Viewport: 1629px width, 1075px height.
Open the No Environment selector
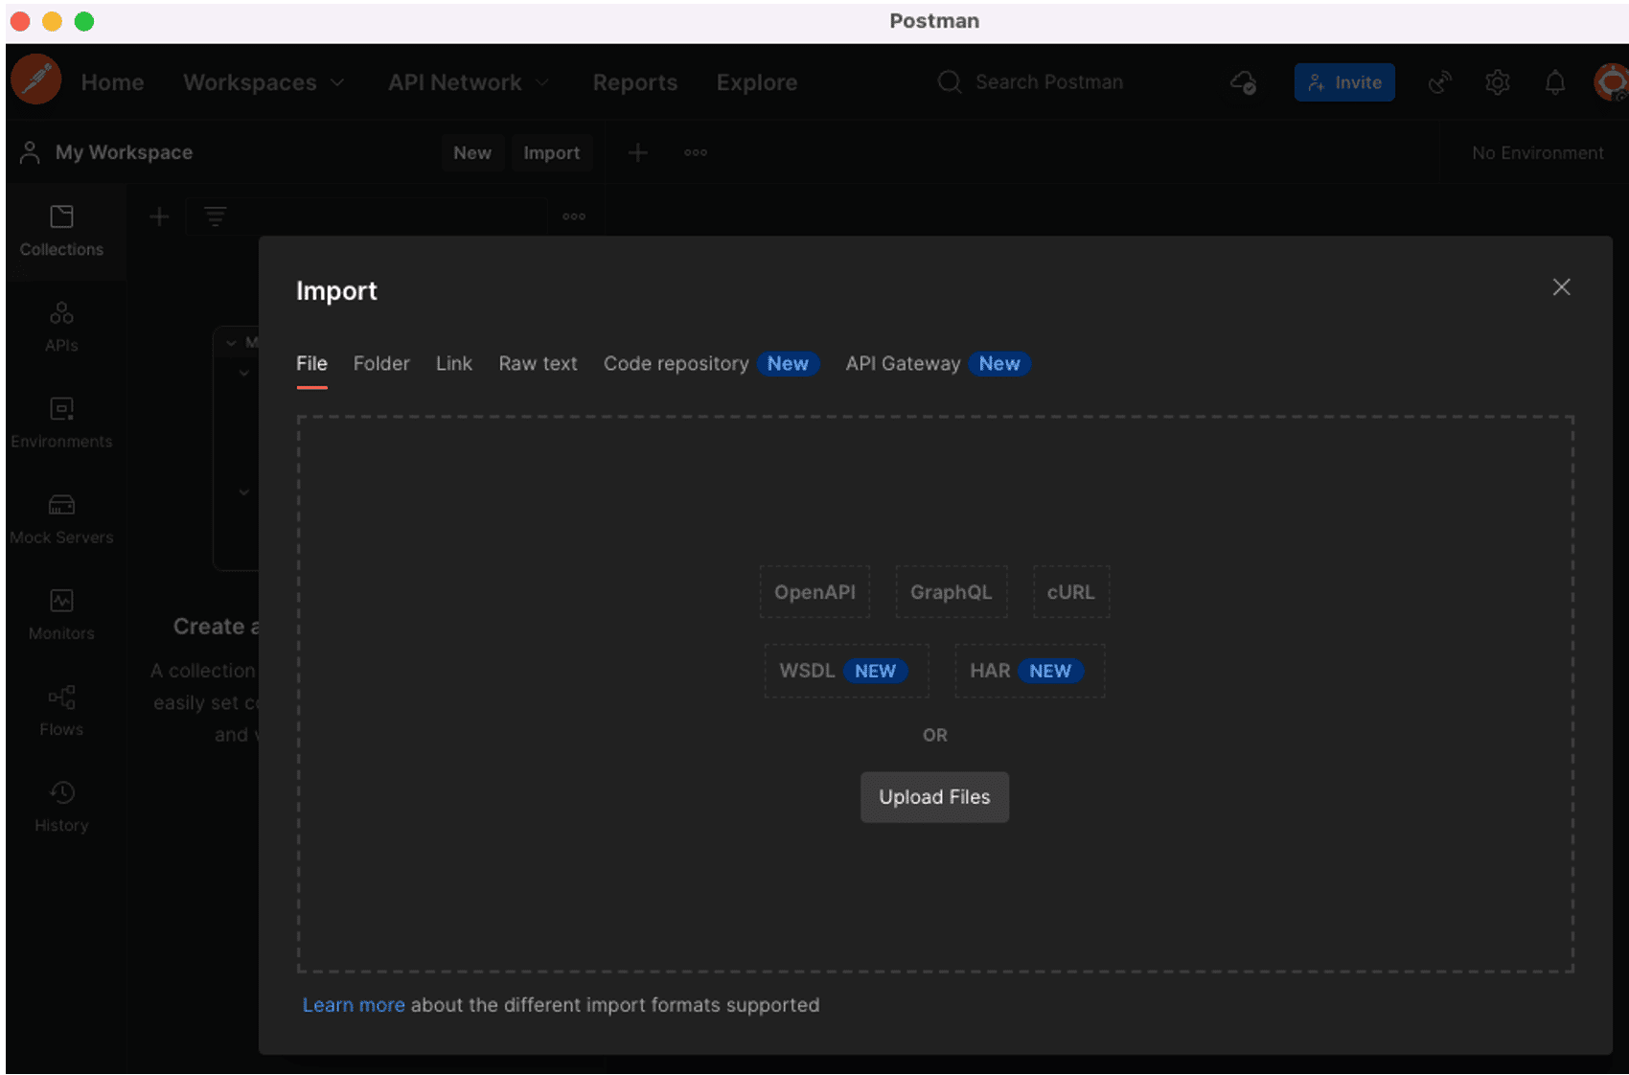1537,153
